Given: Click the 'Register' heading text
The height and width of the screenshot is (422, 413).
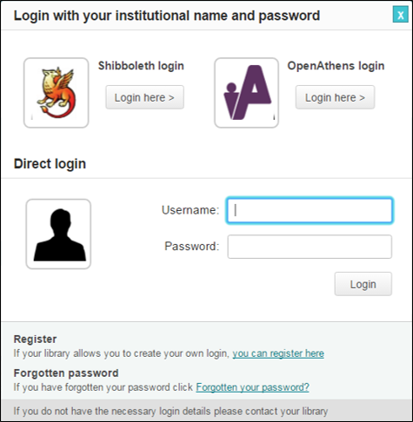Looking at the screenshot, I should 35,340.
